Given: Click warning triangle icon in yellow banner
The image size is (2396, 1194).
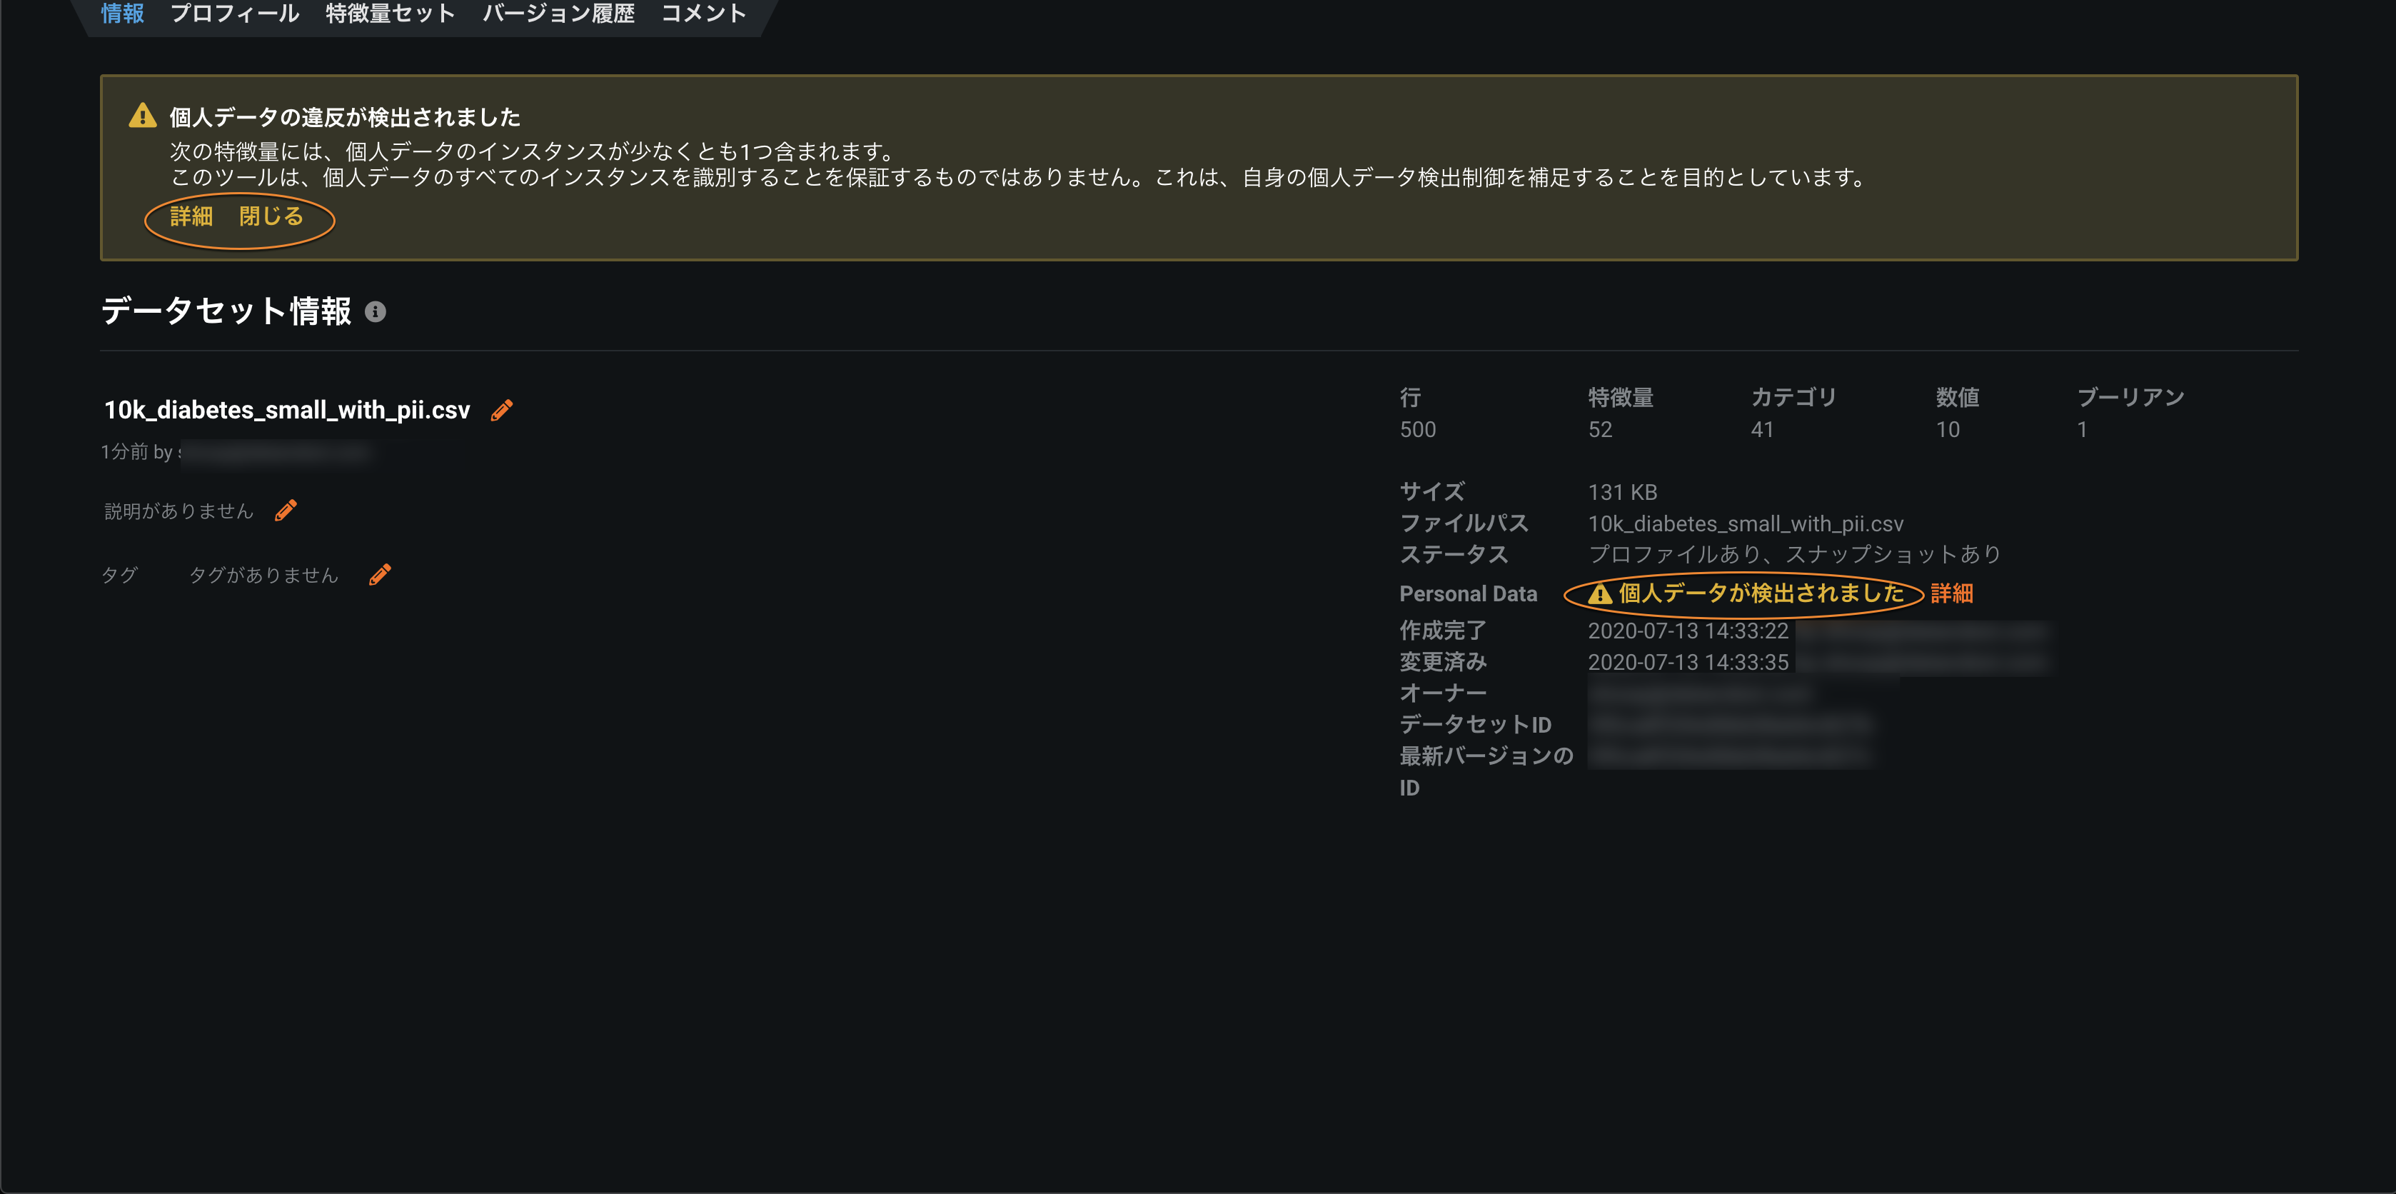Looking at the screenshot, I should (142, 116).
